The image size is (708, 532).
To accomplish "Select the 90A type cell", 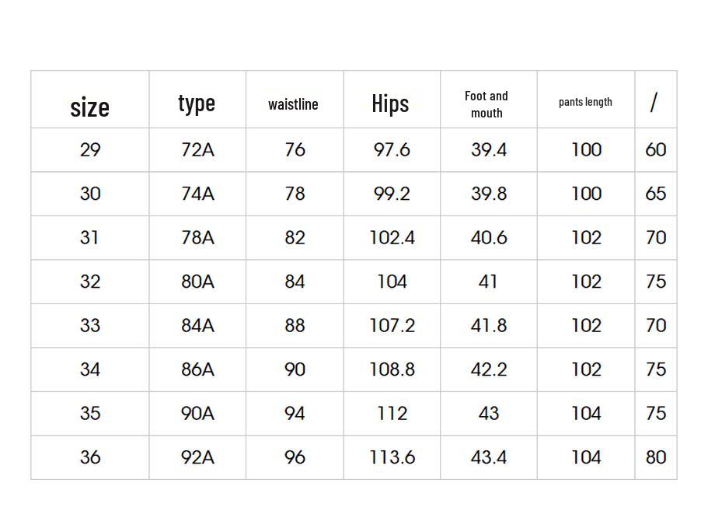I will [x=197, y=413].
